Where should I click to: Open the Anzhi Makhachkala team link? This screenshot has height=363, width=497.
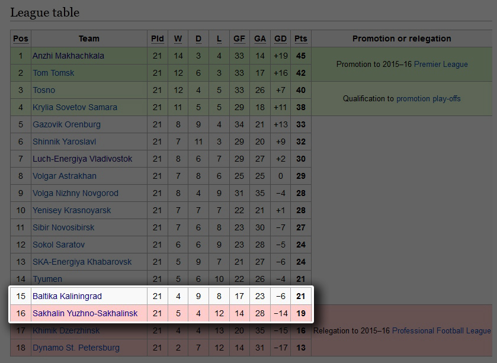68,56
